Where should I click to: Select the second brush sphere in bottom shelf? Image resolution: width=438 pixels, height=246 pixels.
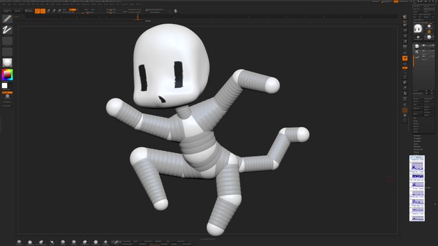[30, 242]
